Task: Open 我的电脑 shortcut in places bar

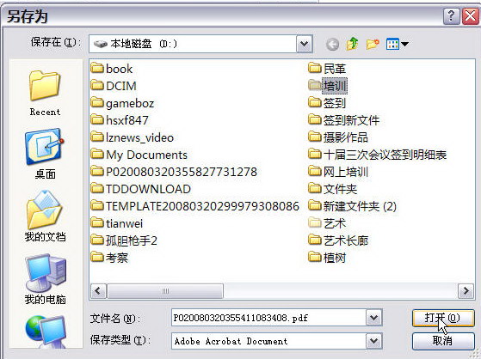Action: tap(45, 279)
